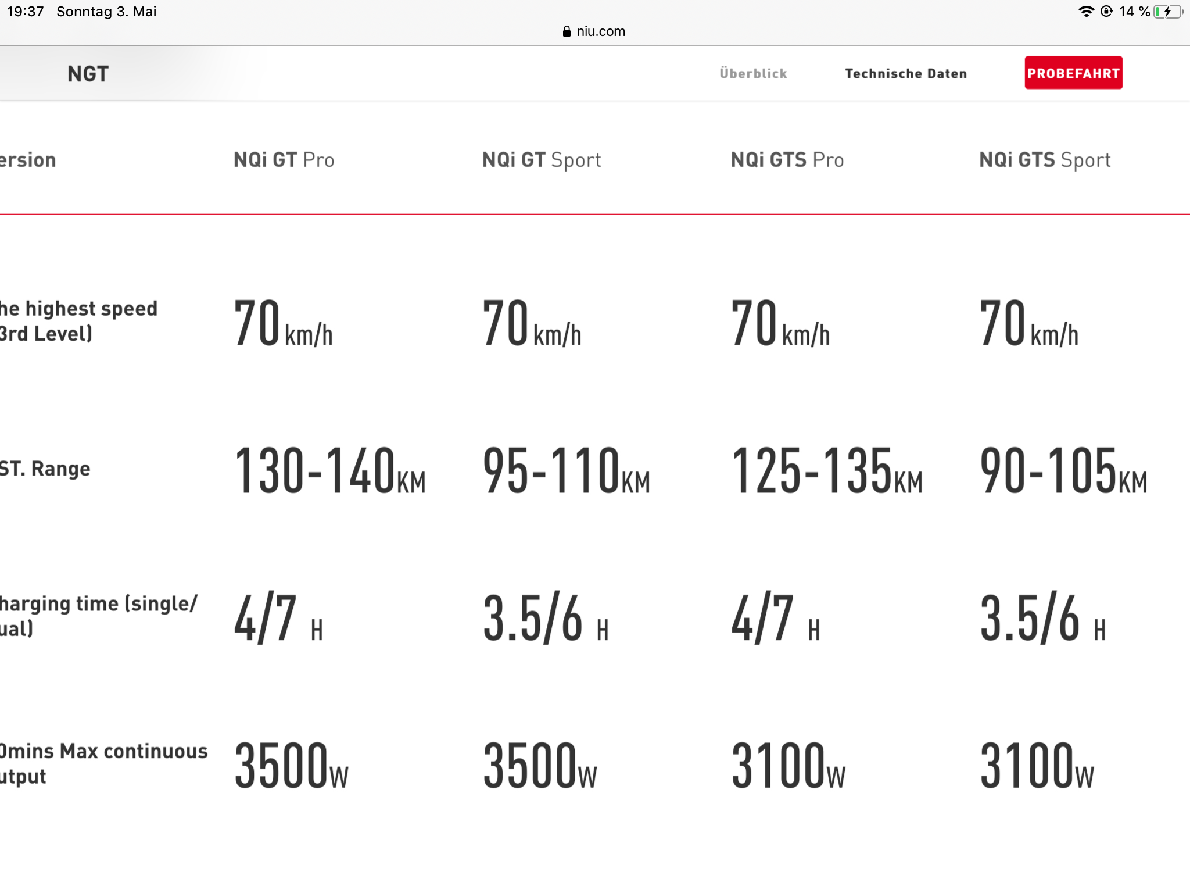Tap the 14 % battery percentage text
The image size is (1190, 893).
click(1134, 12)
